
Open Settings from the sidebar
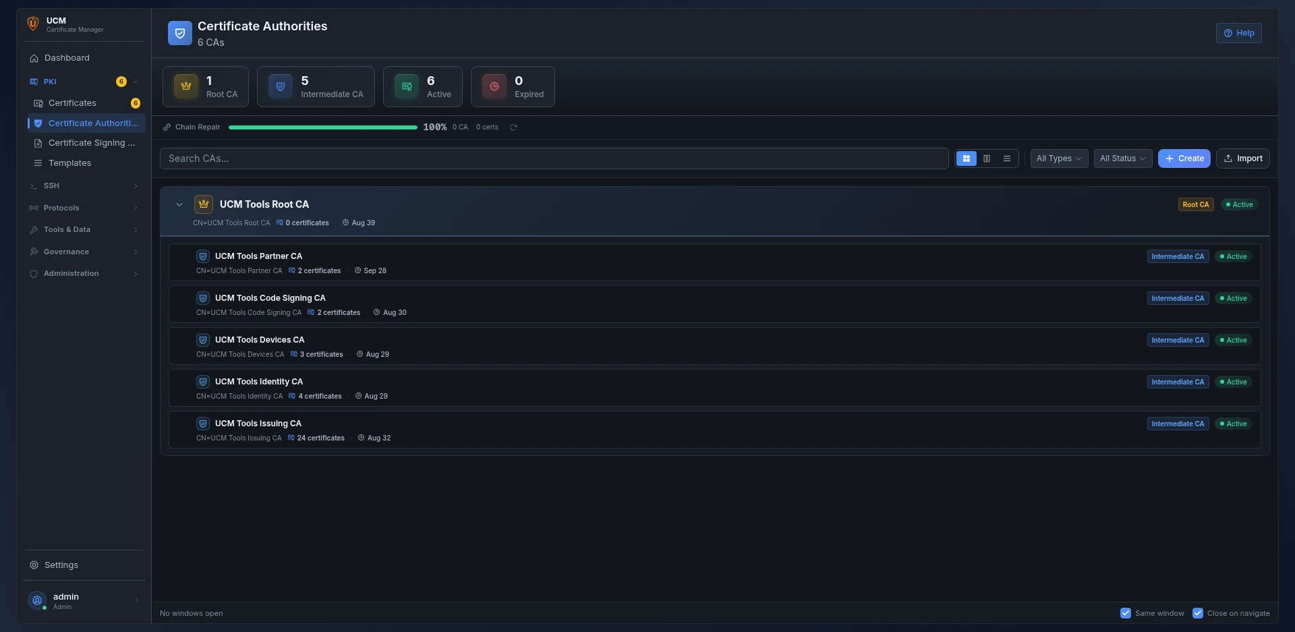point(84,565)
